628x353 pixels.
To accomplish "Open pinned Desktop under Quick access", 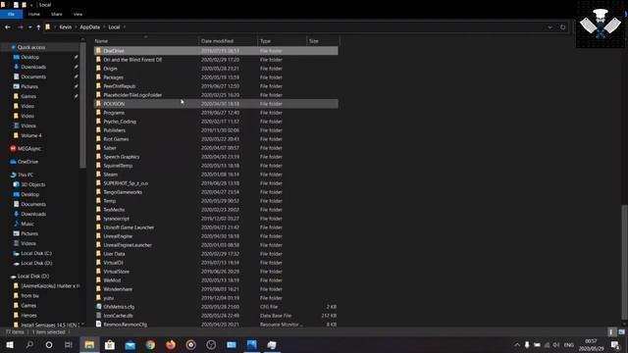I will tap(30, 57).
